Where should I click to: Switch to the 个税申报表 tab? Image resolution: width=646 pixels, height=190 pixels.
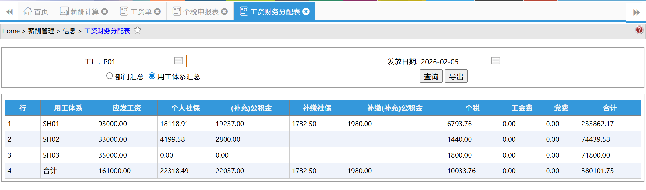[200, 11]
